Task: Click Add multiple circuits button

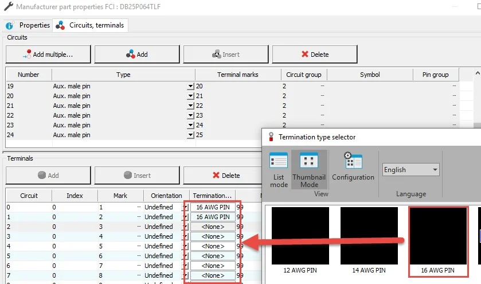Action: (48, 55)
